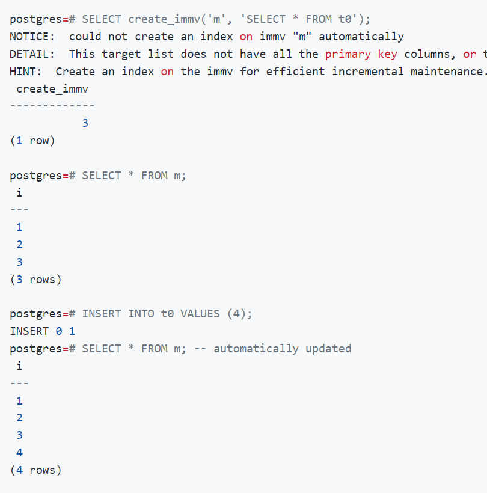Screen dimensions: 487x493
Task: Click the 'INSERT 0 1' output line
Action: 43,331
